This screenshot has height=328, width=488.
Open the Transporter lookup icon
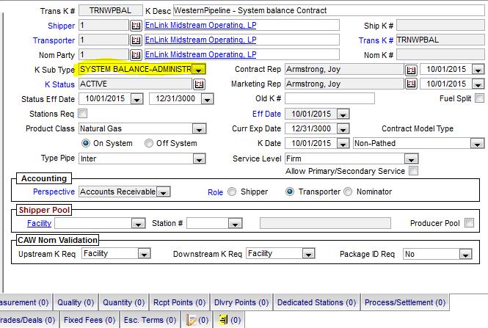click(135, 40)
